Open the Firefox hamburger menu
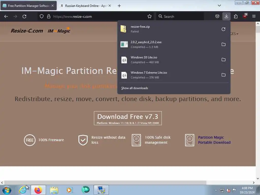Viewport: 260px width, 195px height. [254, 17]
